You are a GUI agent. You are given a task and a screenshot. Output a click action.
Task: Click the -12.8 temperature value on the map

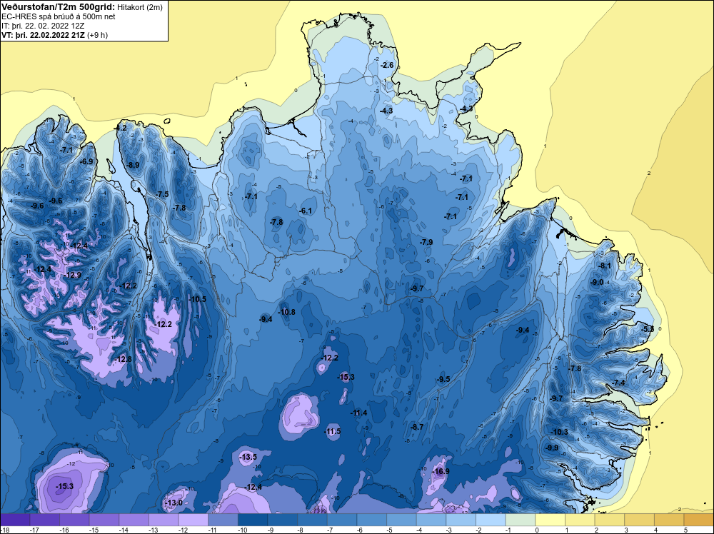pos(123,359)
